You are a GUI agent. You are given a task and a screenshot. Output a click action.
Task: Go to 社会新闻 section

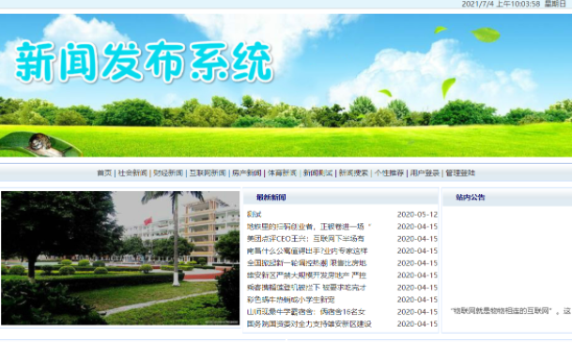point(132,173)
